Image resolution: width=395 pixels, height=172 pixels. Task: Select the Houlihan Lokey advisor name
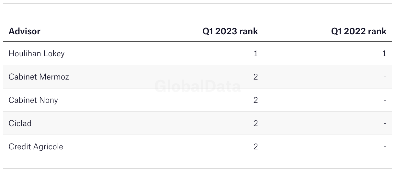coord(37,54)
